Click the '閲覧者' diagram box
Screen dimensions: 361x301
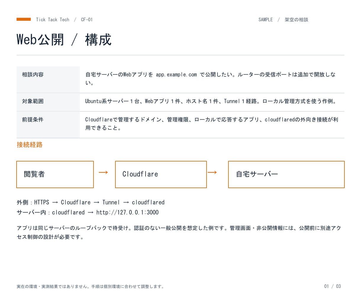[55, 174]
